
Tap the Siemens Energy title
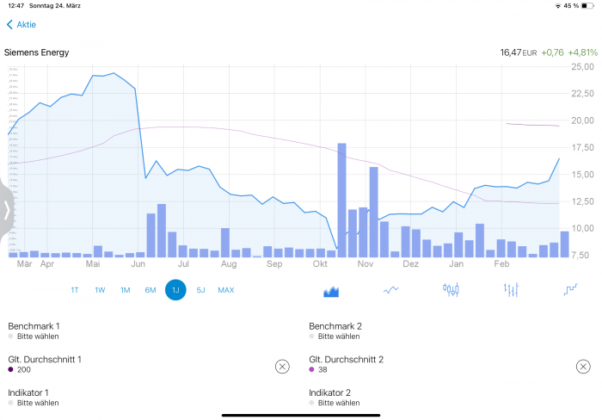36,52
